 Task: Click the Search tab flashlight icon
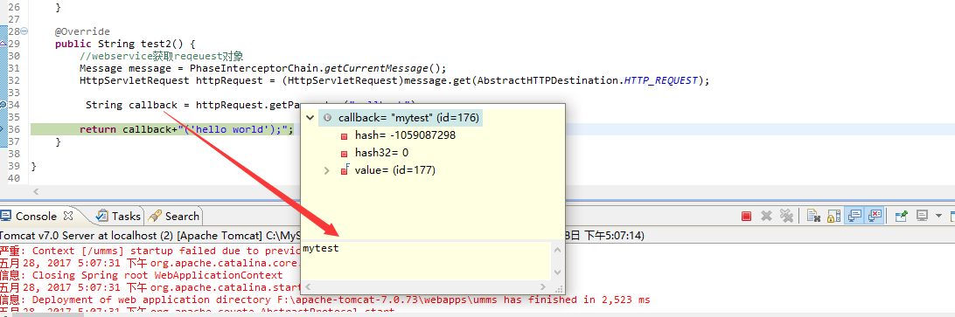[156, 216]
